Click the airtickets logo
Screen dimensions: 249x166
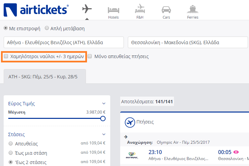[x=36, y=10]
